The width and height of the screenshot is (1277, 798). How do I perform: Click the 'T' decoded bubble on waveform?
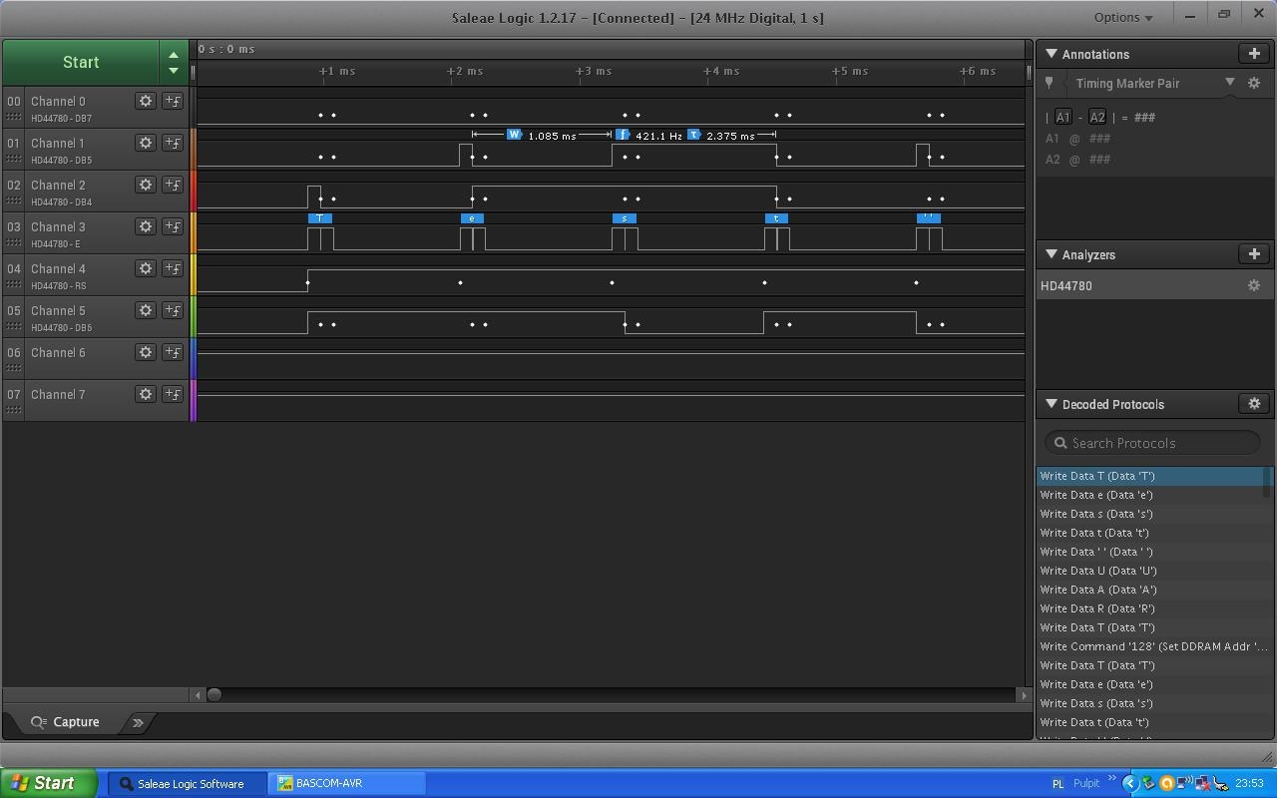coord(319,218)
